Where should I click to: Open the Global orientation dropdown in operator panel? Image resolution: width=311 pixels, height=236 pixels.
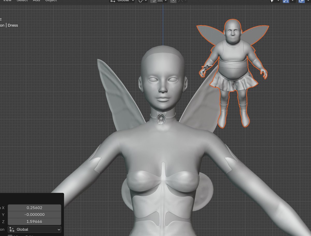click(x=34, y=230)
